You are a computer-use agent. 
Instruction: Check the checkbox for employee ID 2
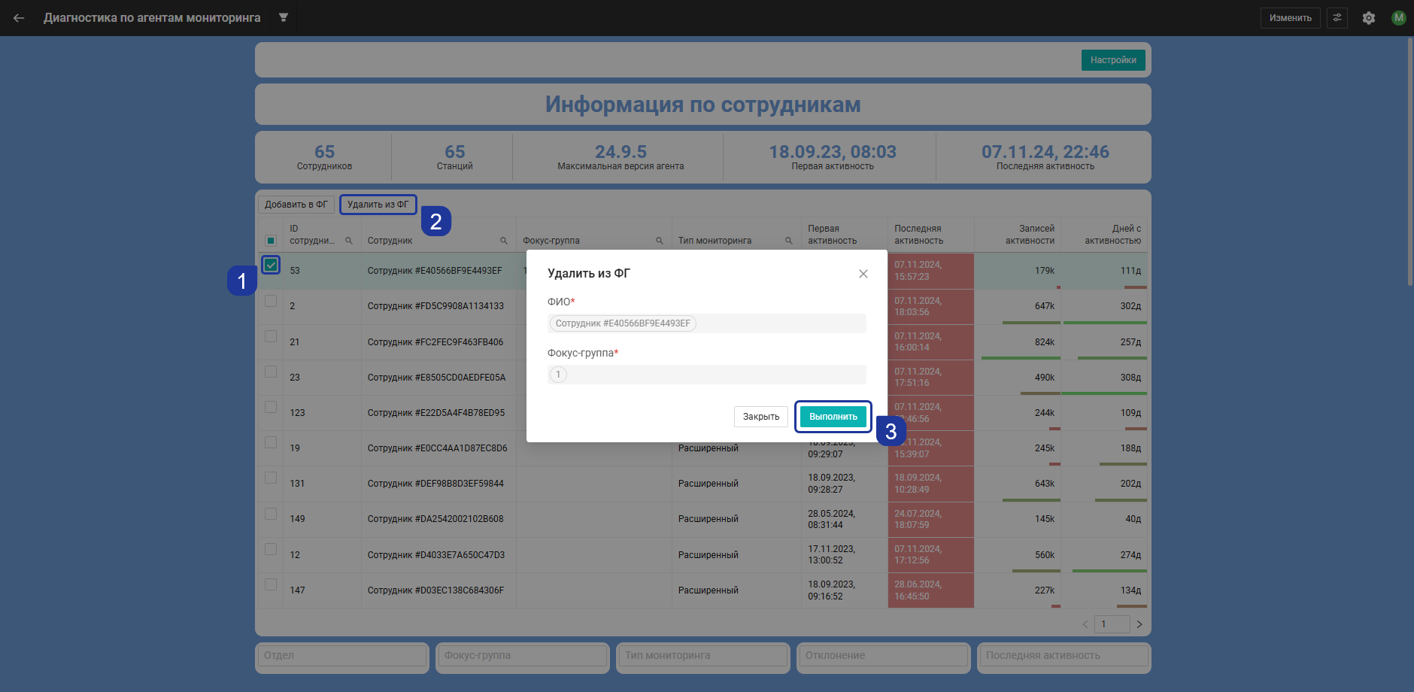pos(271,301)
